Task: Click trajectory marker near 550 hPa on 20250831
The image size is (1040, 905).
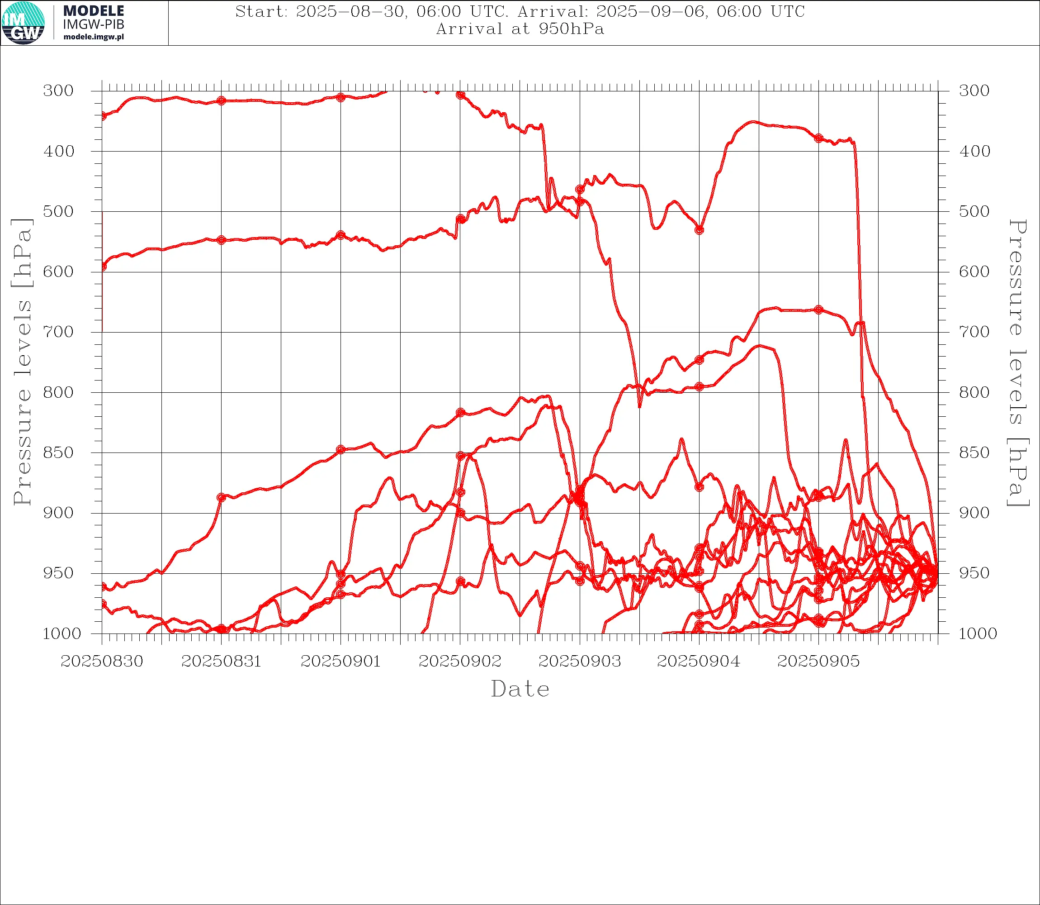Action: coord(221,240)
